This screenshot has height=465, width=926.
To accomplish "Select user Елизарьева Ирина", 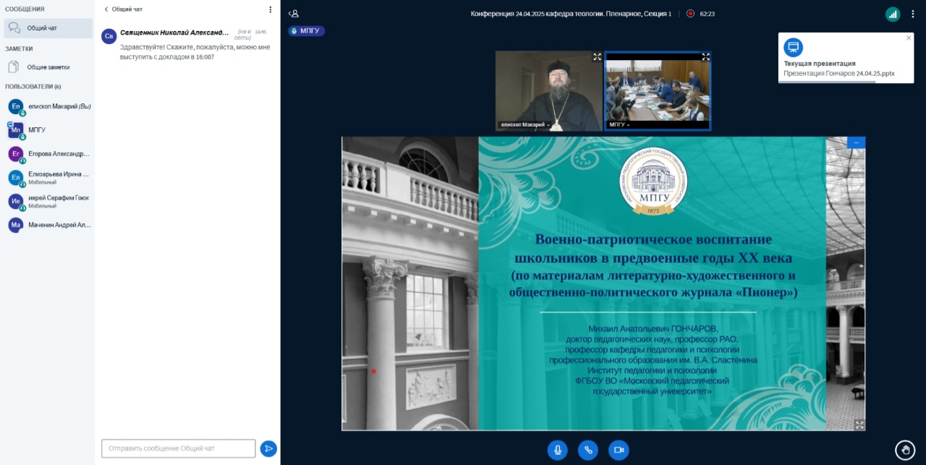I will click(x=48, y=178).
